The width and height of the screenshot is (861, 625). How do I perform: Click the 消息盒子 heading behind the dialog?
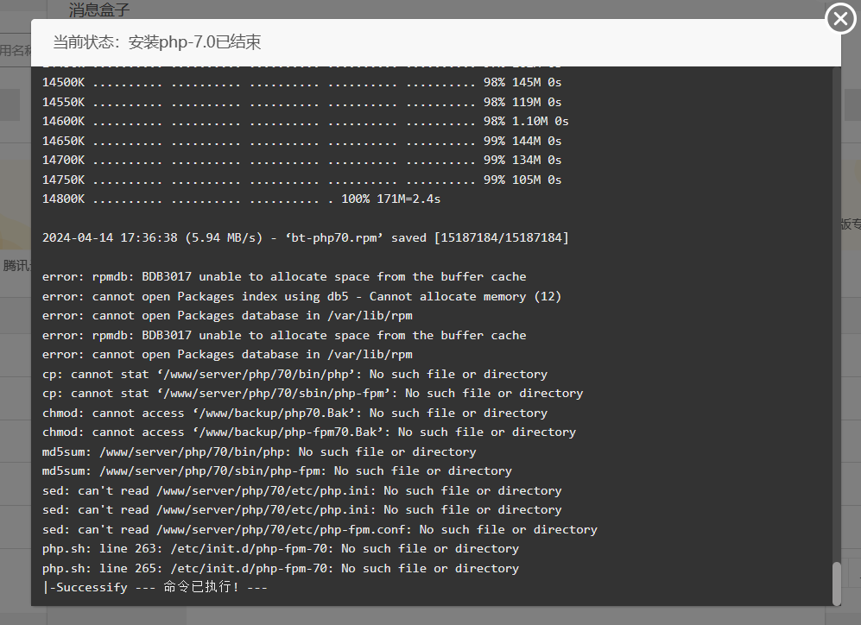tap(99, 10)
